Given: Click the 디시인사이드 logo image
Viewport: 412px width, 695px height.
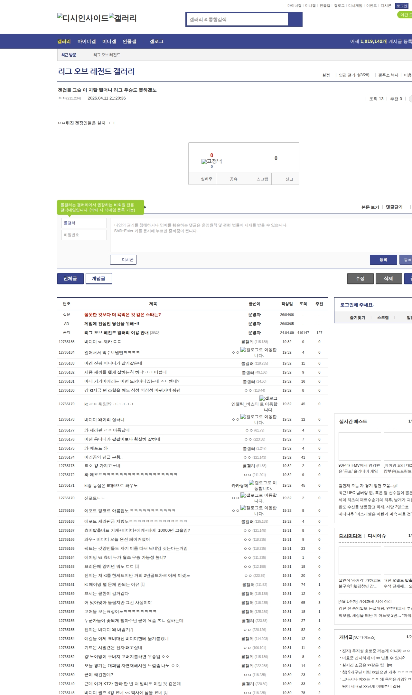Looking at the screenshot, I should 83,18.
